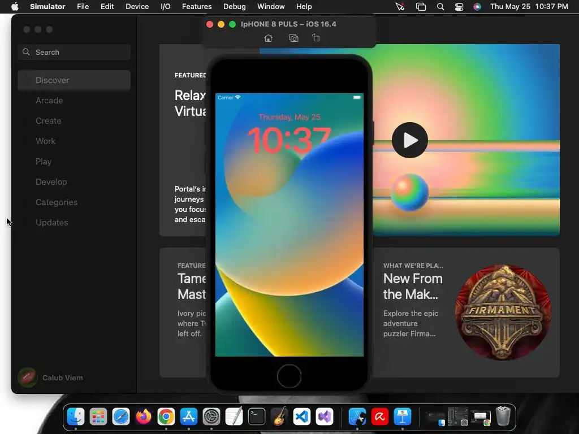Open Visual Studio from the Dock
The image size is (579, 434).
pyautogui.click(x=325, y=416)
